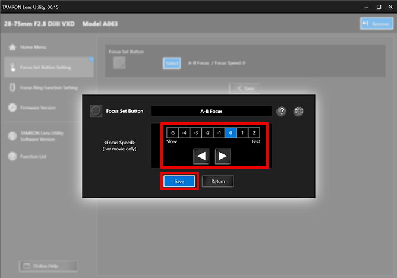Open the help question-mark icon

[281, 111]
